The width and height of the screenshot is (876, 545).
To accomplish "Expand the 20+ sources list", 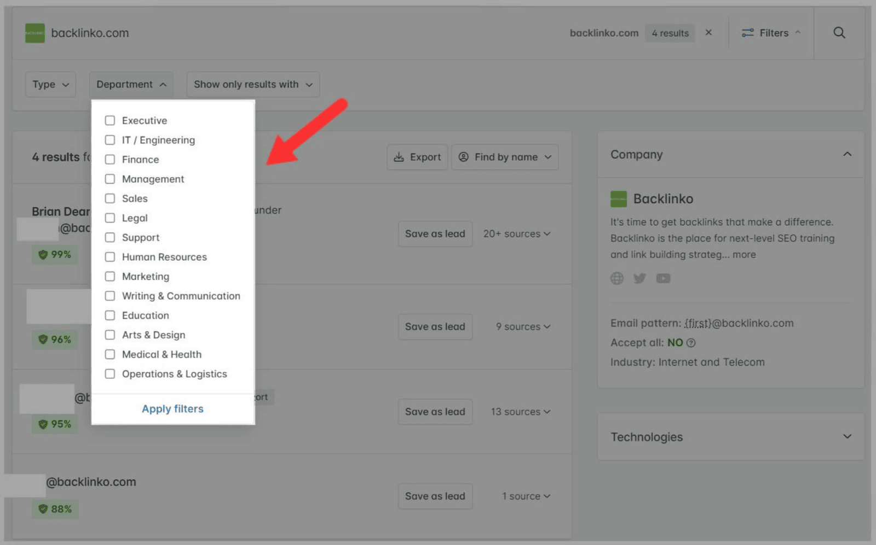I will (516, 234).
